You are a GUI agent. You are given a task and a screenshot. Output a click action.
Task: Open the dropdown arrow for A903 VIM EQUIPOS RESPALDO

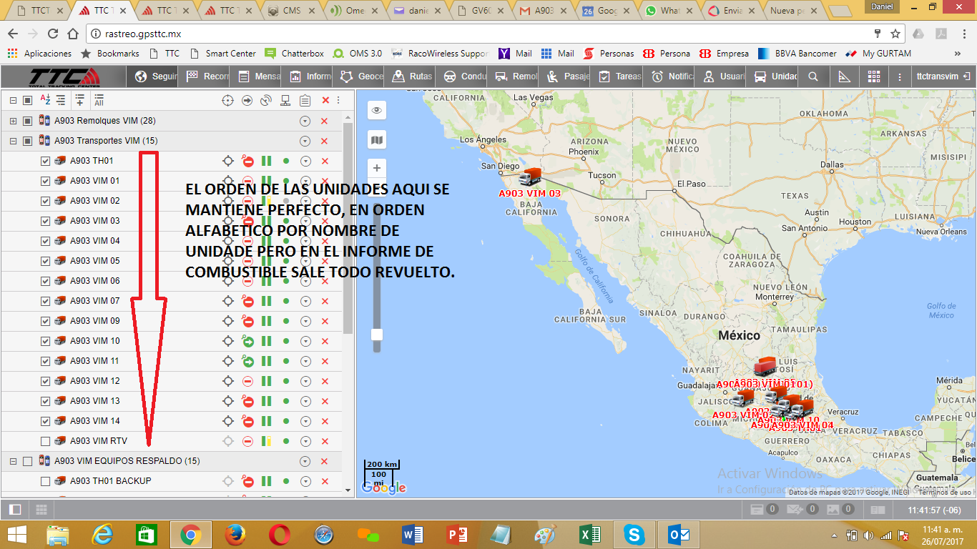pos(305,461)
